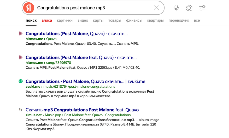
Task: Open search settings sliders icon
Action: [202, 8]
